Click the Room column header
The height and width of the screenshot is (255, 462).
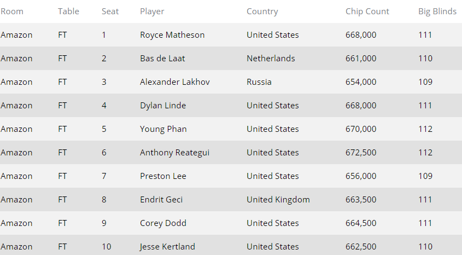pyautogui.click(x=12, y=11)
